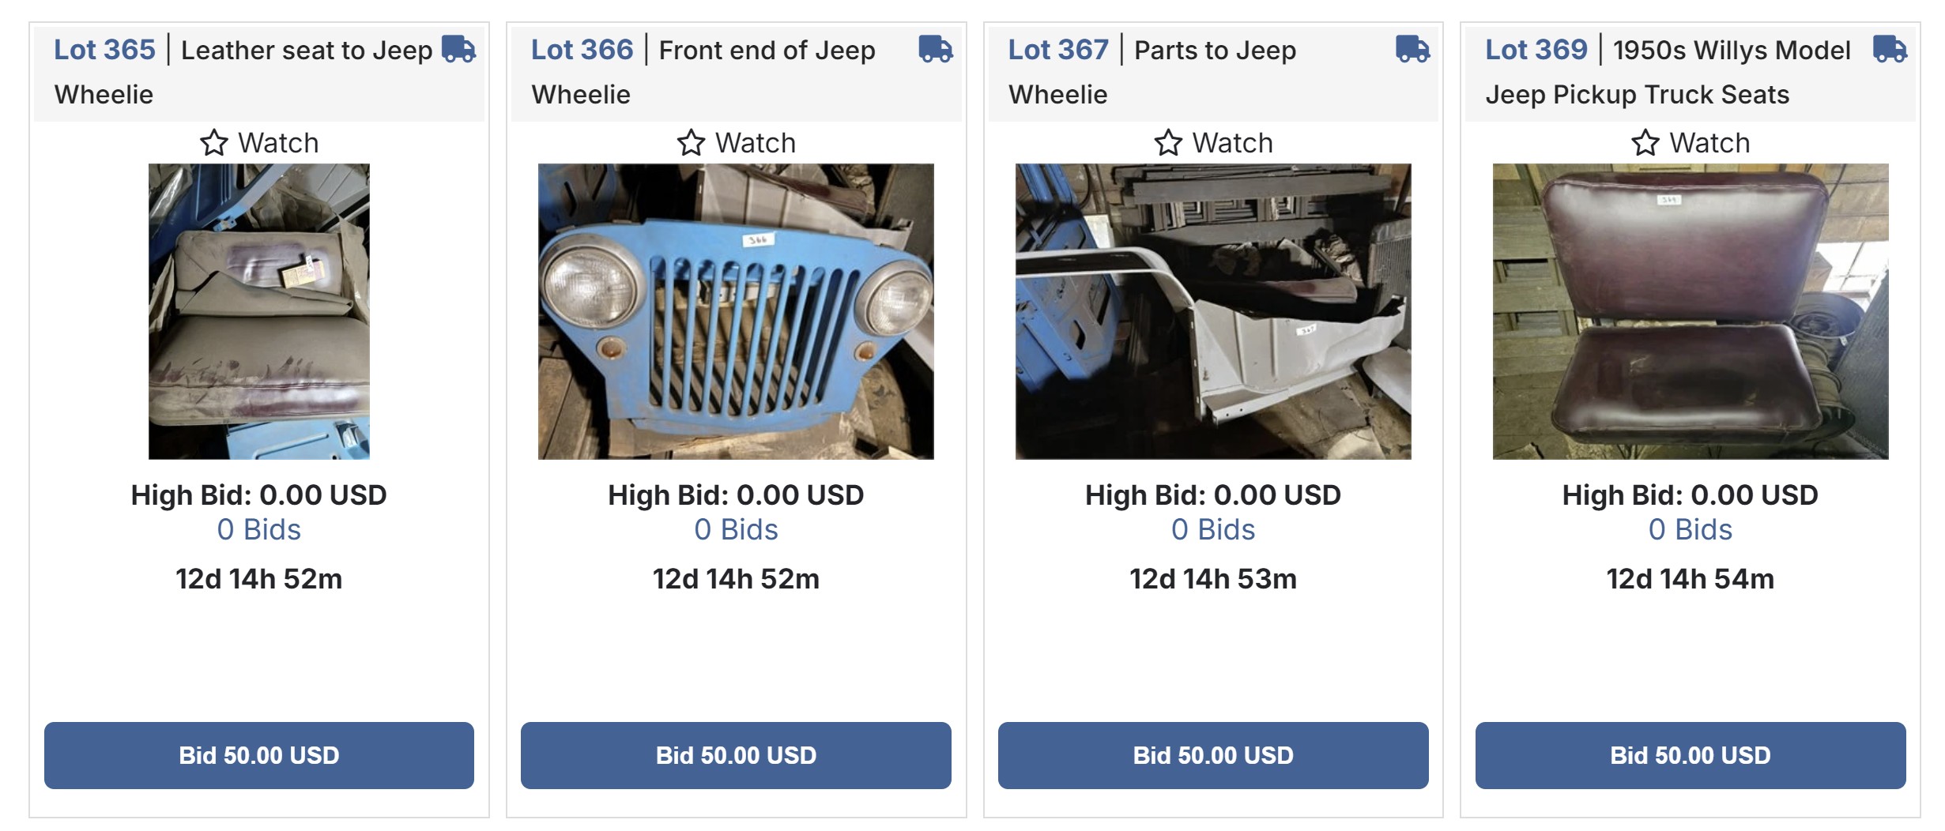Screen dimensions: 1945x831
Task: Click the shipping truck icon on Lot 366
Action: tap(936, 49)
